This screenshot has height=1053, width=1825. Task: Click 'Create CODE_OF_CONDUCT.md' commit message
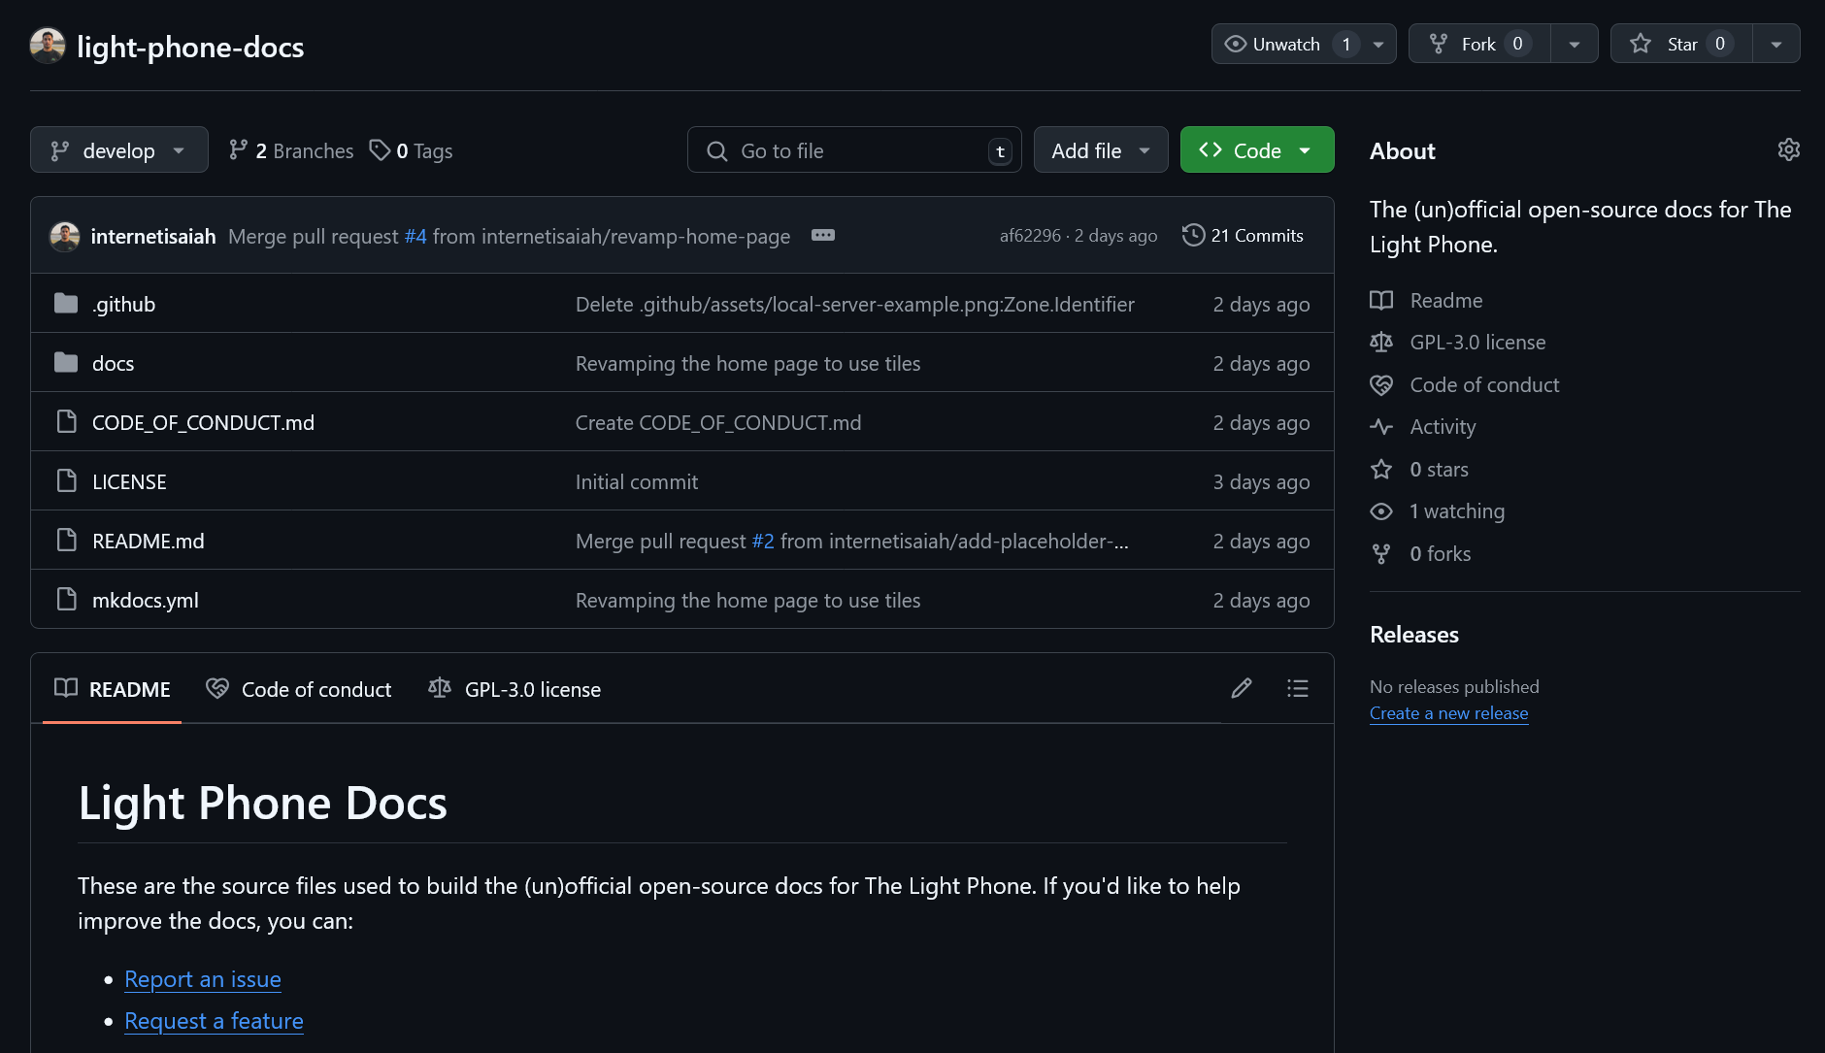(x=718, y=422)
